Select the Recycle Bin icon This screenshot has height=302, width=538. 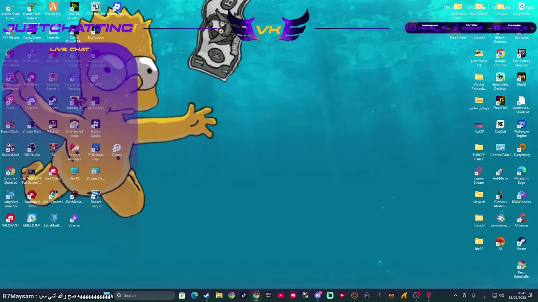click(x=522, y=9)
